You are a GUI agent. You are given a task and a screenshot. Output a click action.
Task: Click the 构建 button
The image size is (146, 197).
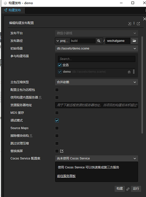(x=120, y=189)
